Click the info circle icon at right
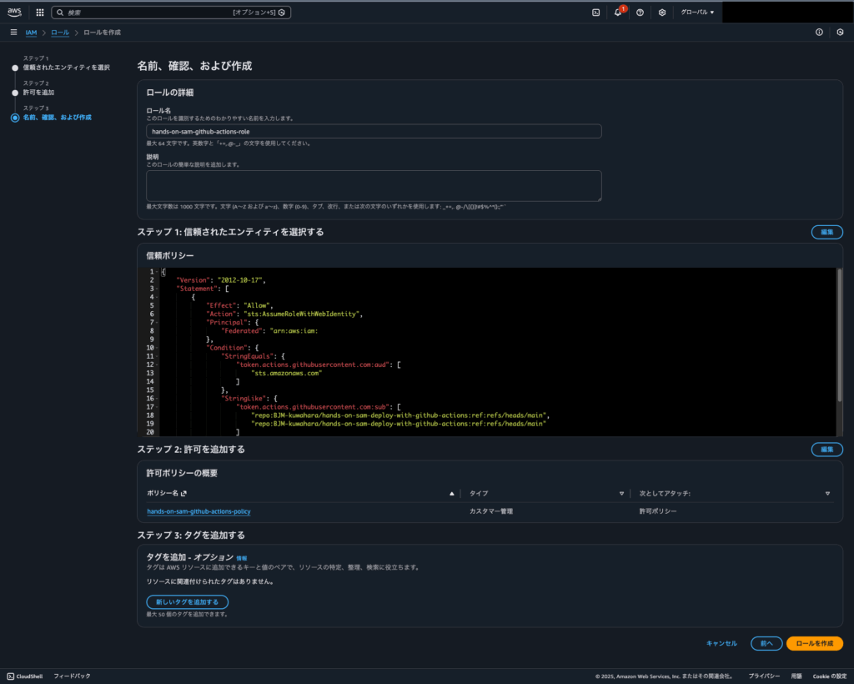 (819, 32)
